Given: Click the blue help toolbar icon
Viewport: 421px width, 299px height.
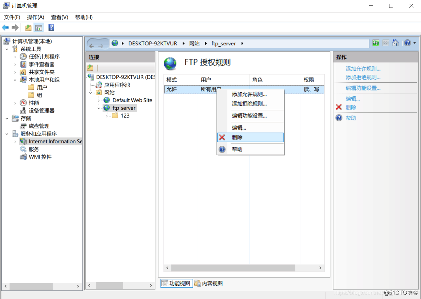Looking at the screenshot, I should tap(51, 27).
